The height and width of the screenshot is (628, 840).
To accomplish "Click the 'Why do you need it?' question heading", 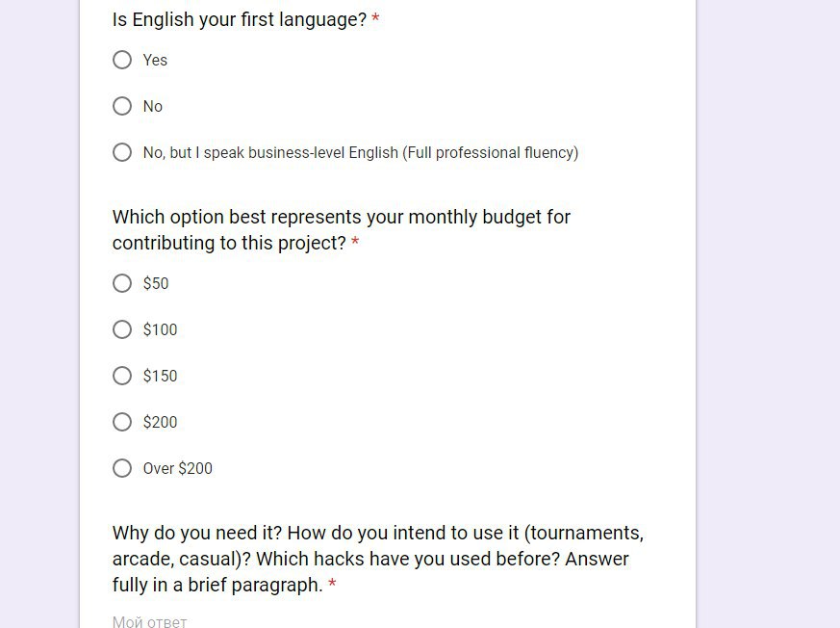I will click(x=378, y=559).
